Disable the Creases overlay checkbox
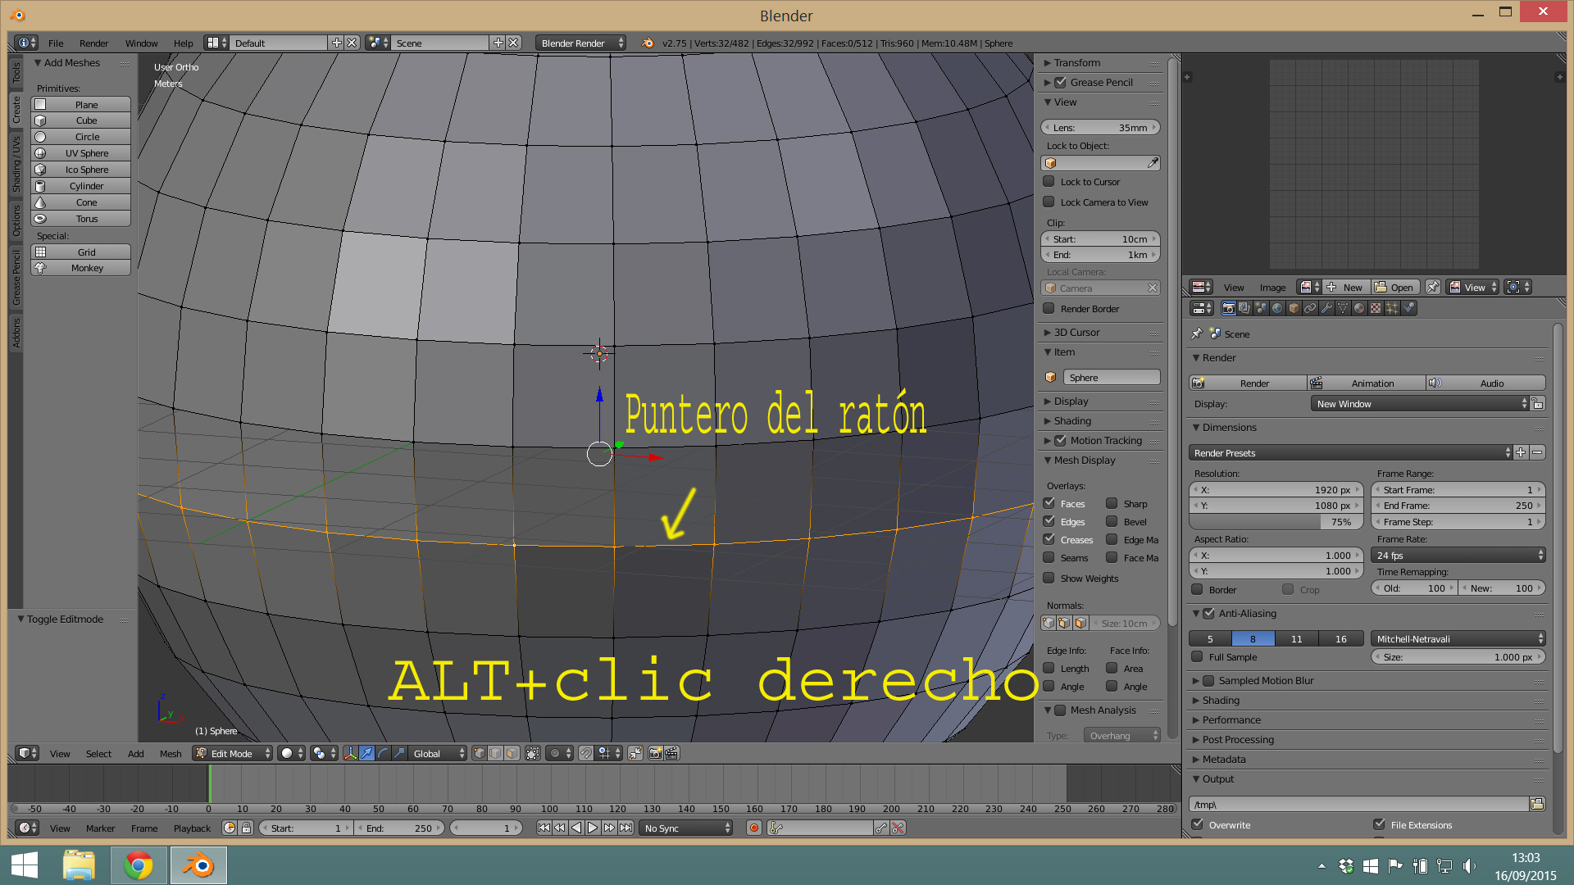The image size is (1574, 885). [x=1049, y=539]
